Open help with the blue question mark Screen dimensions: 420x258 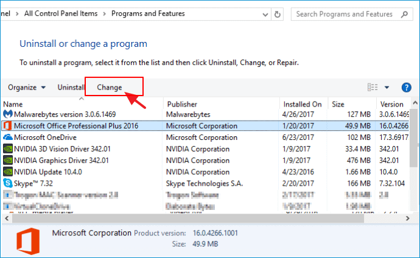pos(407,88)
